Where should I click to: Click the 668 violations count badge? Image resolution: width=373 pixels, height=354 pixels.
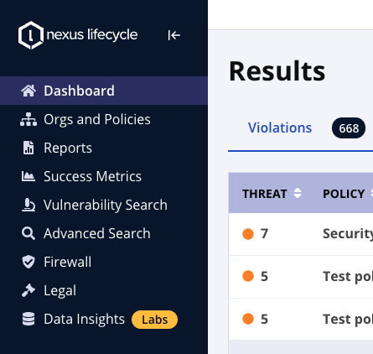[x=349, y=128]
